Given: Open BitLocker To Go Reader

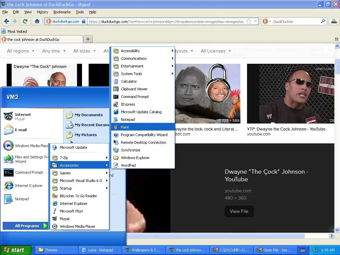Looking at the screenshot, I should click(80, 196).
